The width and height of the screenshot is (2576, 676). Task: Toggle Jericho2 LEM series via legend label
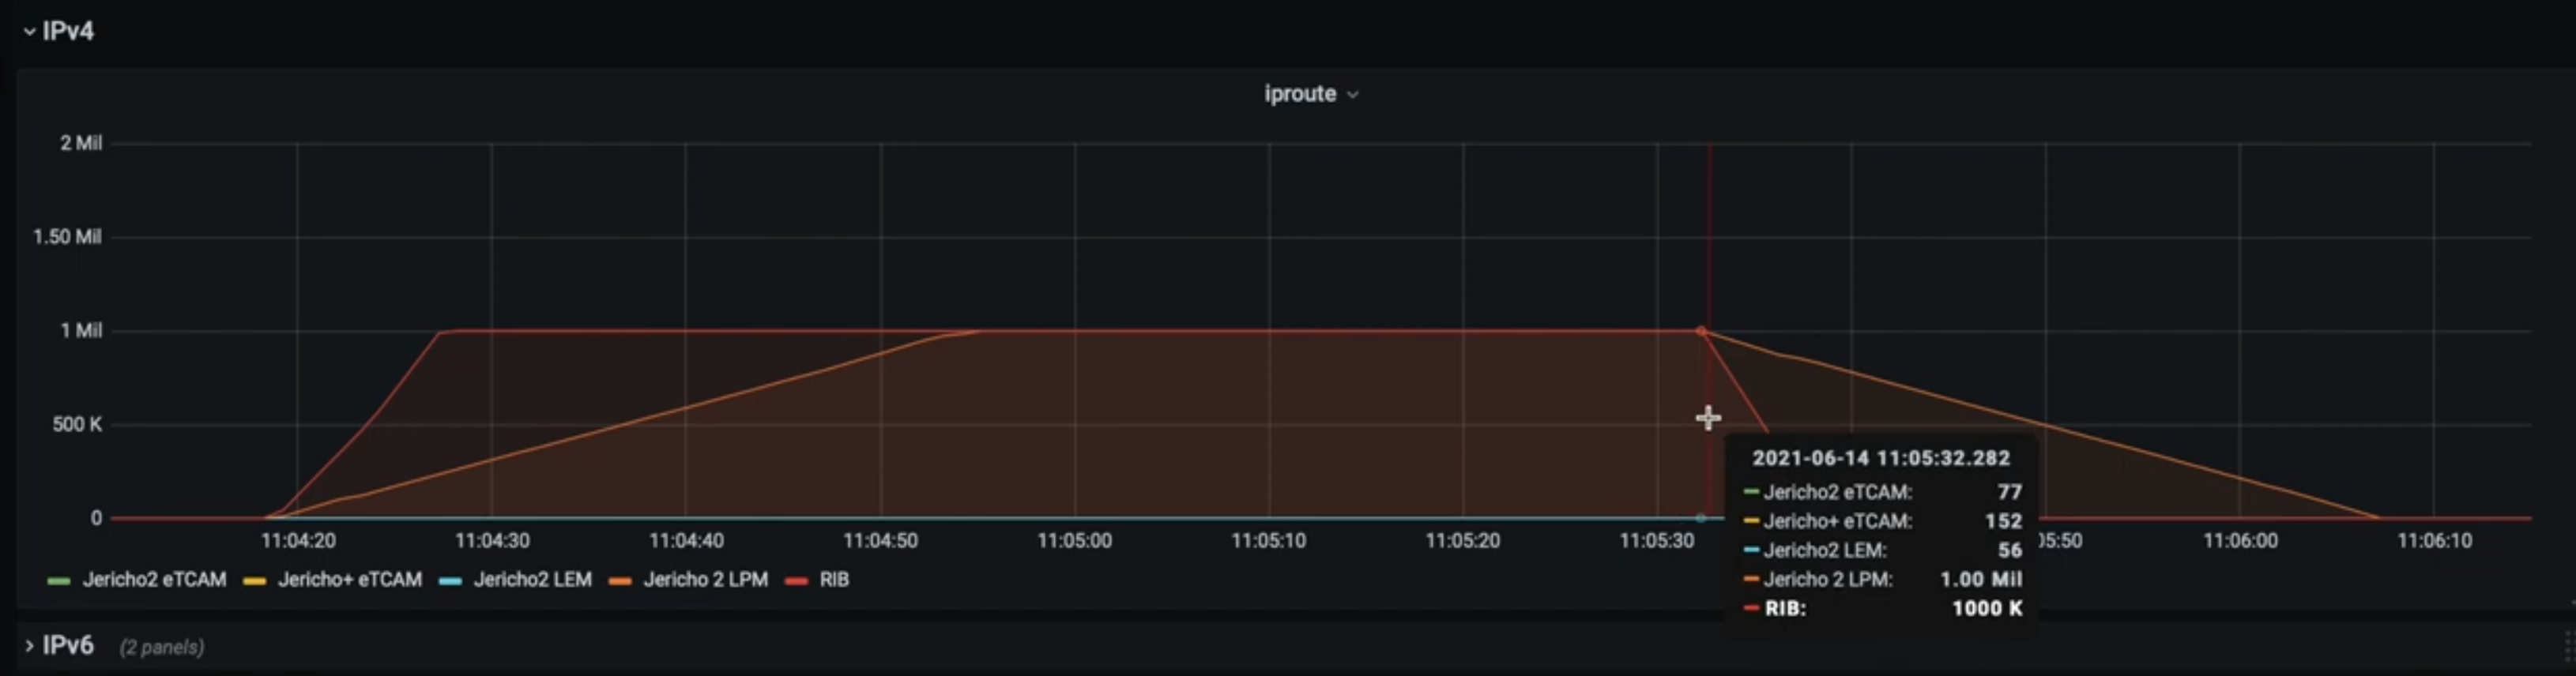[532, 580]
